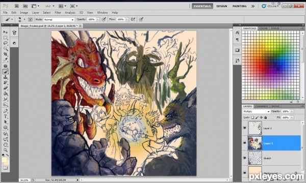Viewport: 306px width, 183px height.
Task: Enable lock position in Layers panel
Action: click(x=261, y=117)
